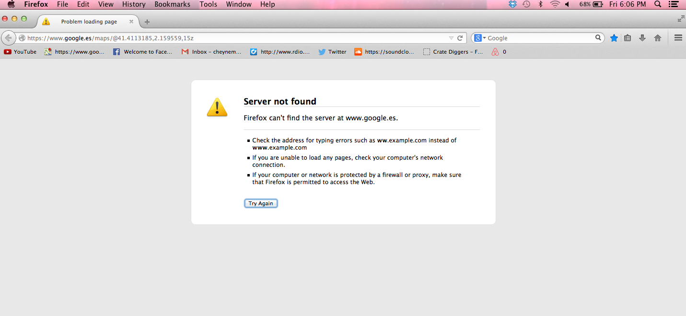This screenshot has width=686, height=316.
Task: Click the search magnifier icon in search box
Action: click(598, 37)
